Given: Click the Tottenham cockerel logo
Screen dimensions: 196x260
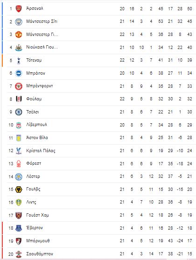Looking at the screenshot, I should 19,61.
